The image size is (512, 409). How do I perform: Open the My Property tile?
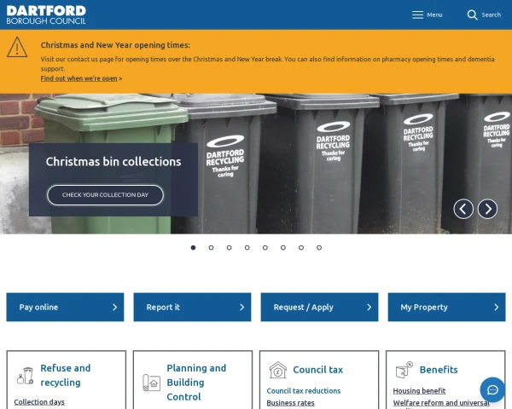(446, 307)
